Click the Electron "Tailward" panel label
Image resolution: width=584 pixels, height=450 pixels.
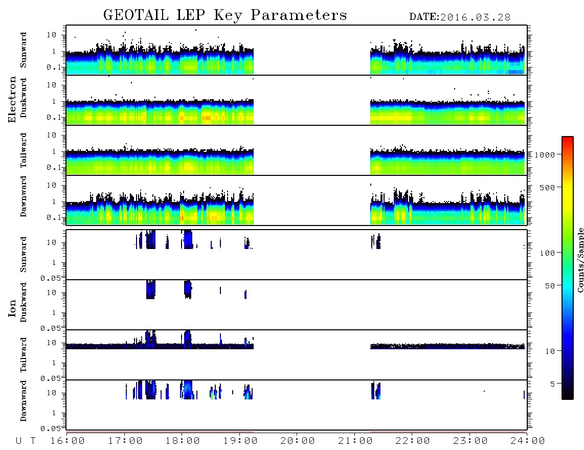click(x=23, y=150)
